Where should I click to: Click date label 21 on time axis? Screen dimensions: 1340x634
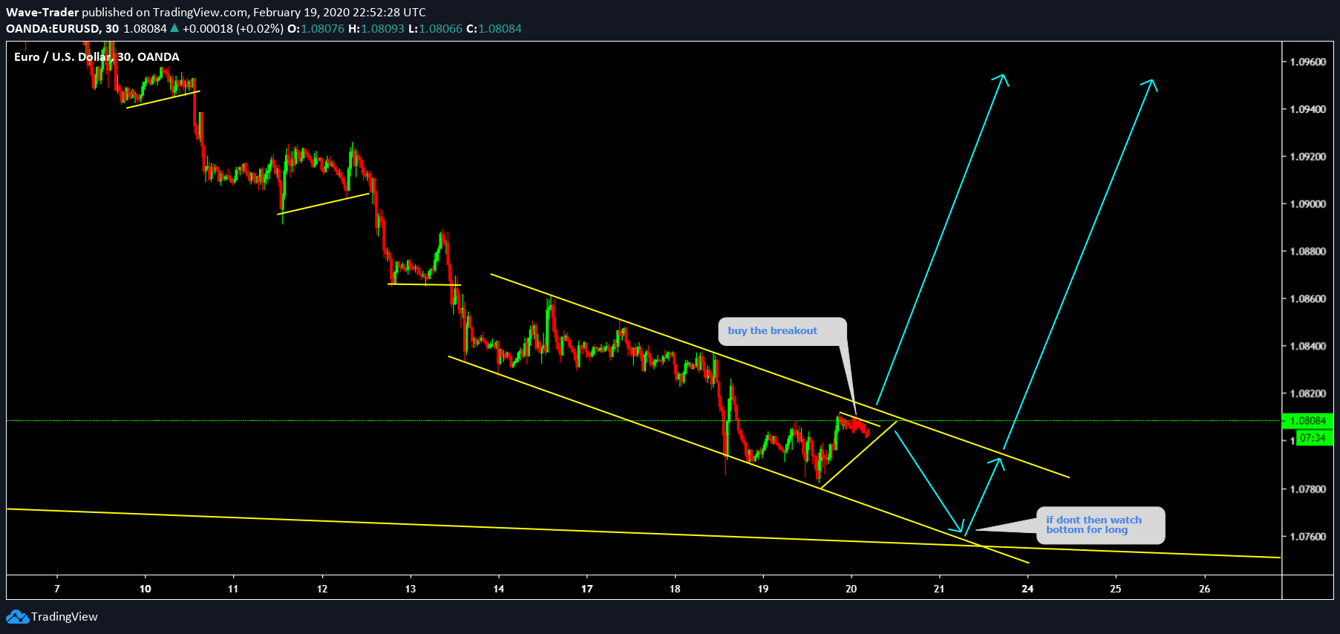pyautogui.click(x=939, y=589)
